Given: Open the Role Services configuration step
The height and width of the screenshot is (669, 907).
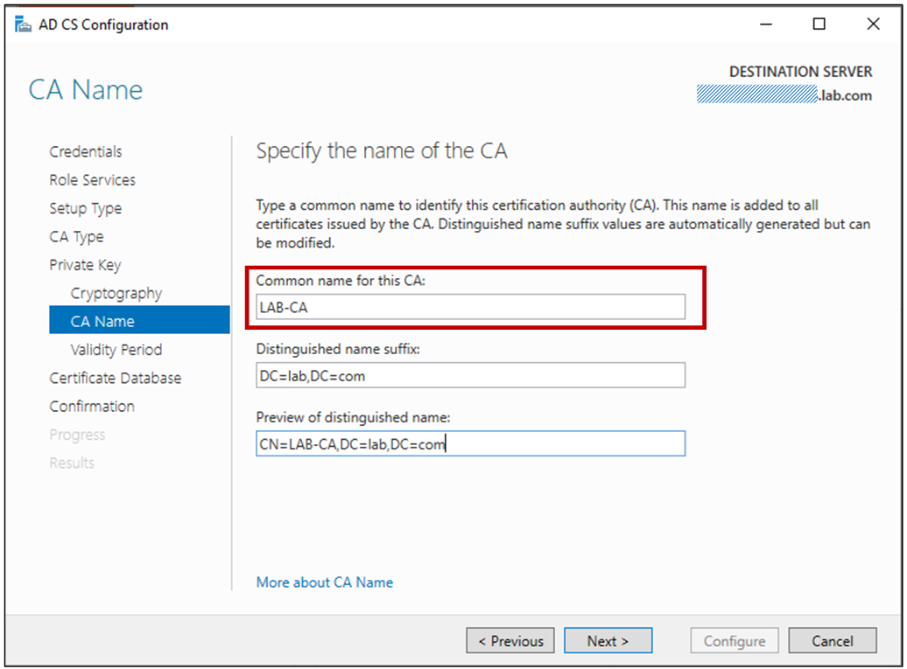Looking at the screenshot, I should (92, 180).
